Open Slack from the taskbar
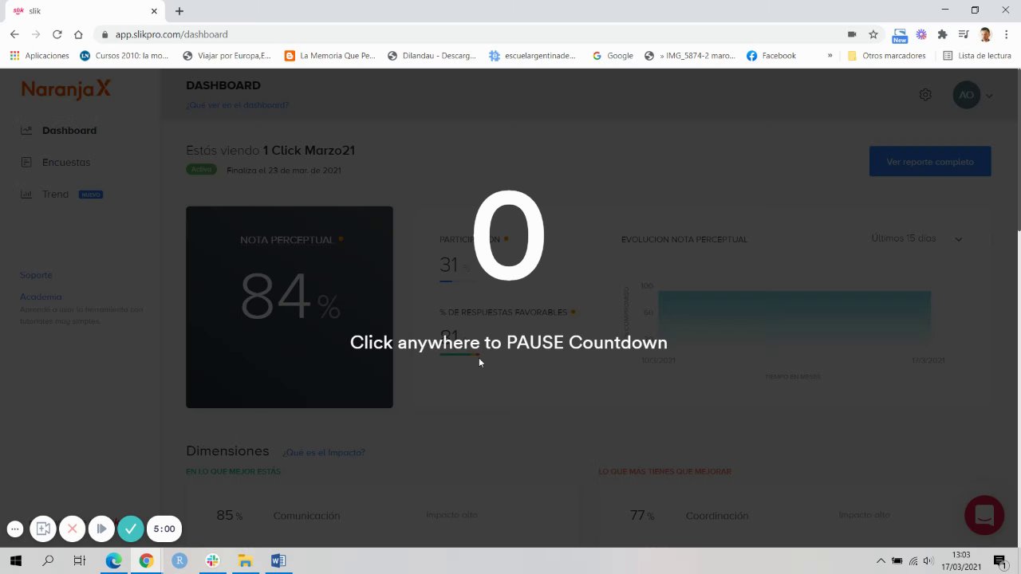This screenshot has height=574, width=1021. pyautogui.click(x=212, y=560)
